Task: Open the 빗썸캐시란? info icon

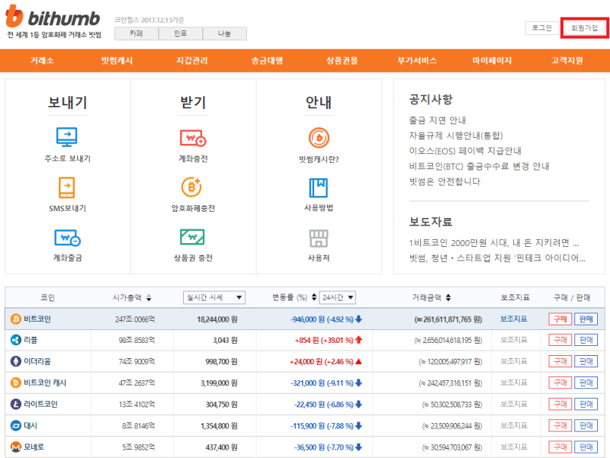Action: [x=319, y=138]
